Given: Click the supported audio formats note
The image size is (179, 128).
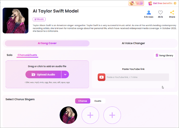Looking at the screenshot, I should [47, 82].
